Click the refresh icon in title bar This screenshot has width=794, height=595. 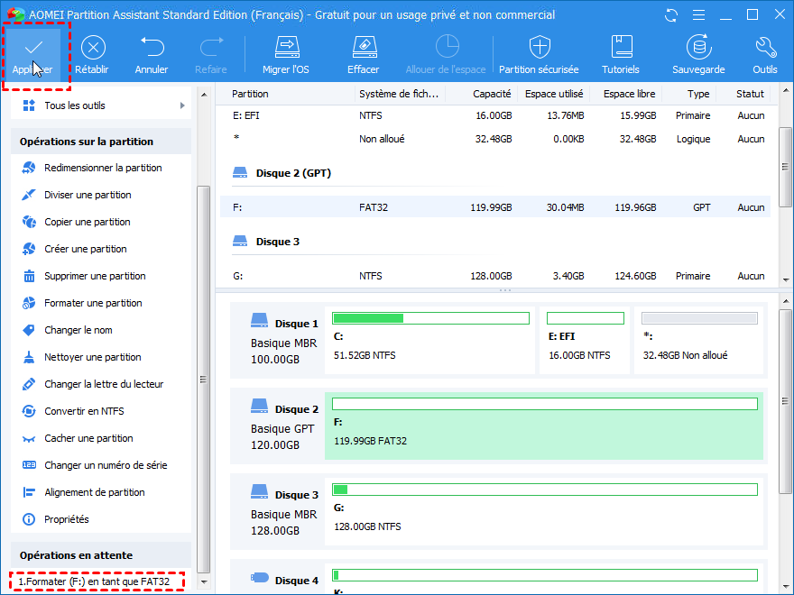670,15
